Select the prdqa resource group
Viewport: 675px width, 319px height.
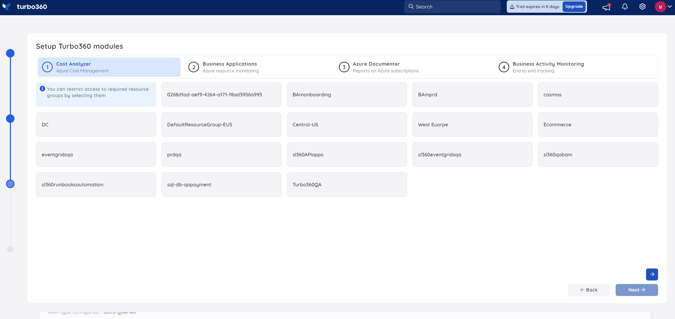click(x=222, y=155)
